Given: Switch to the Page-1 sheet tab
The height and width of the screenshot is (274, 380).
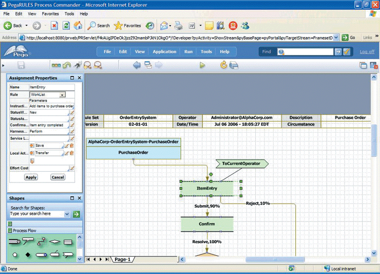Looking at the screenshot, I should (x=122, y=260).
